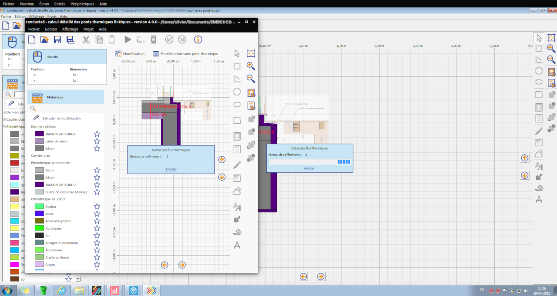The height and width of the screenshot is (296, 557).
Task: Open the Windows Start button
Action: click(7, 290)
